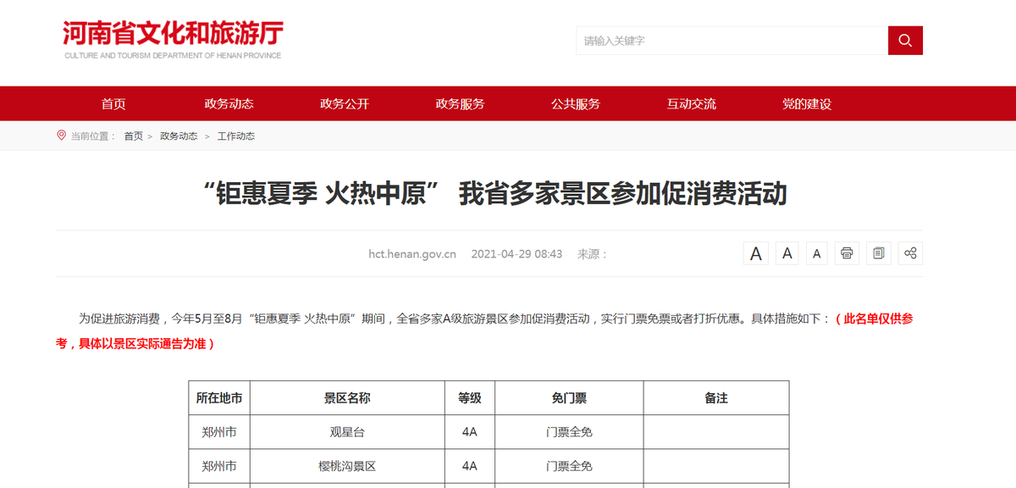Click the 河南省文化和旅游厅 site logo
The height and width of the screenshot is (488, 1016).
tap(173, 40)
